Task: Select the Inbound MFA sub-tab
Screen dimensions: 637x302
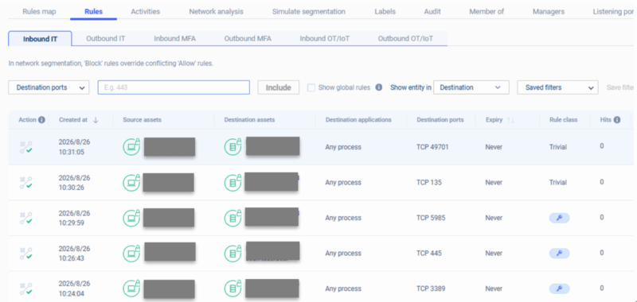Action: pyautogui.click(x=174, y=38)
